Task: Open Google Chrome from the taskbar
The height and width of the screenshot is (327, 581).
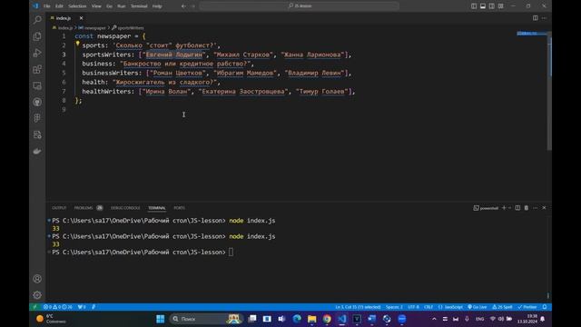Action: (x=327, y=319)
